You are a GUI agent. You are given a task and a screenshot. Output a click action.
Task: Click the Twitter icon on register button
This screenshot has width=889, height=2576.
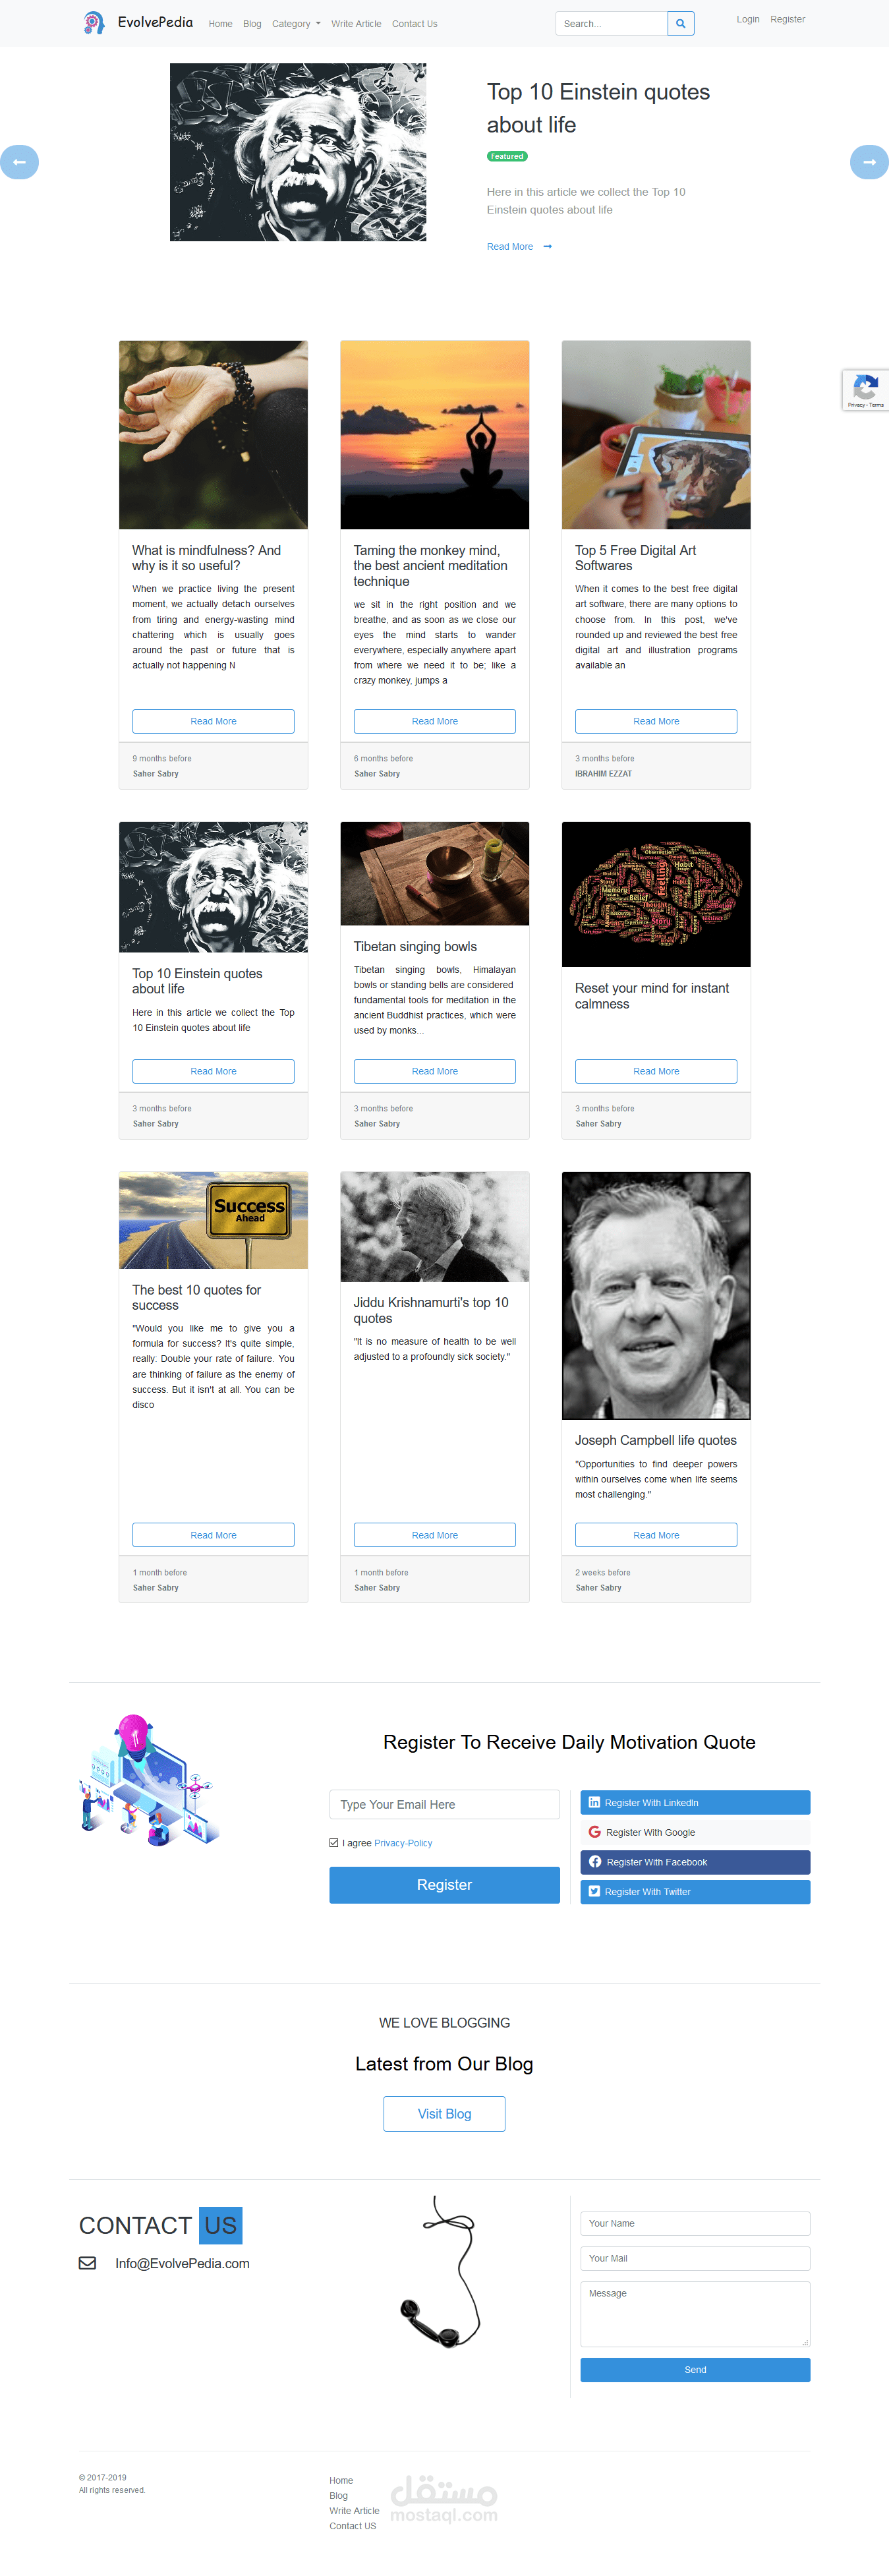pos(594,1891)
